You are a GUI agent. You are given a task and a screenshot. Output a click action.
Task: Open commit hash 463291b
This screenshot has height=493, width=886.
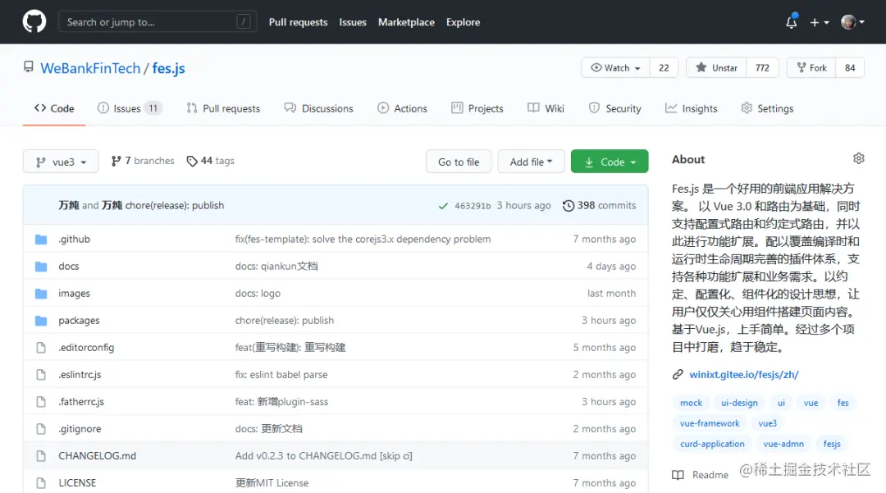473,206
